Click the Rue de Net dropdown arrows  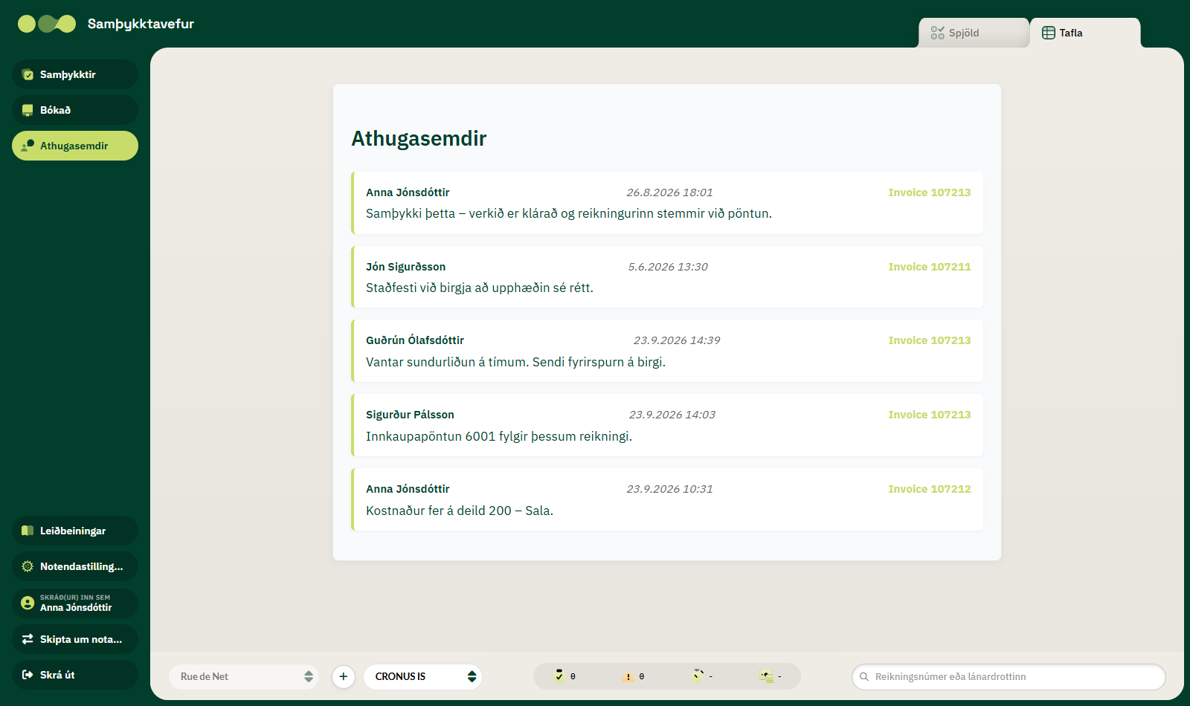point(309,676)
